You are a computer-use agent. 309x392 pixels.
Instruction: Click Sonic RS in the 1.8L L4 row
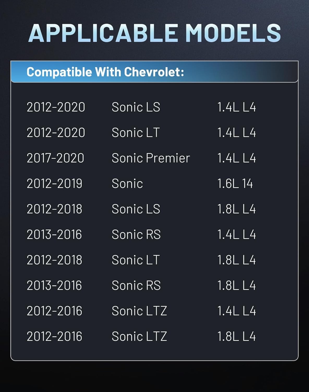coord(136,285)
